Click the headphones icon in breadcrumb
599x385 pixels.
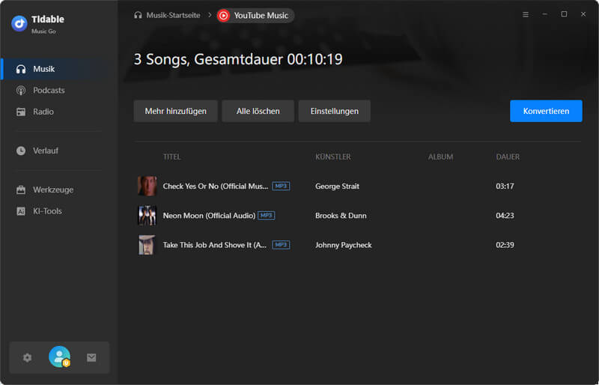138,16
